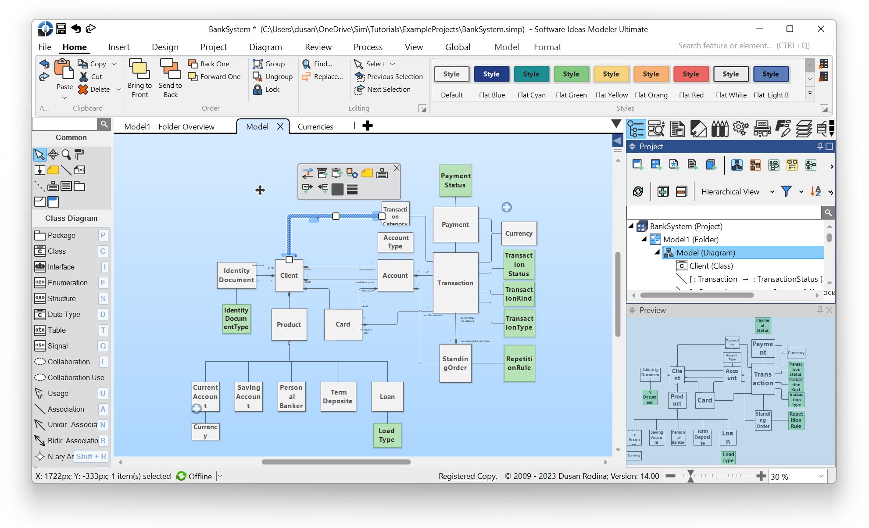Image resolution: width=869 pixels, height=528 pixels.
Task: Click Find... in Editing group
Action: pos(318,64)
